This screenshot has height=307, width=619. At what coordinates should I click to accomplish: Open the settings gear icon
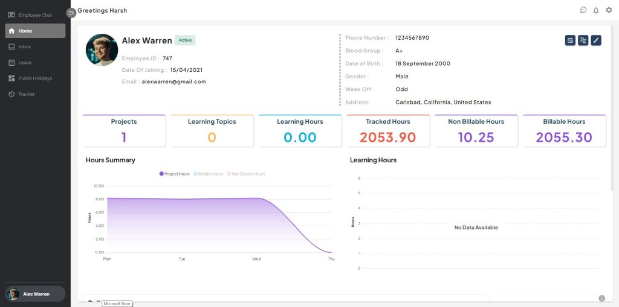[x=609, y=10]
